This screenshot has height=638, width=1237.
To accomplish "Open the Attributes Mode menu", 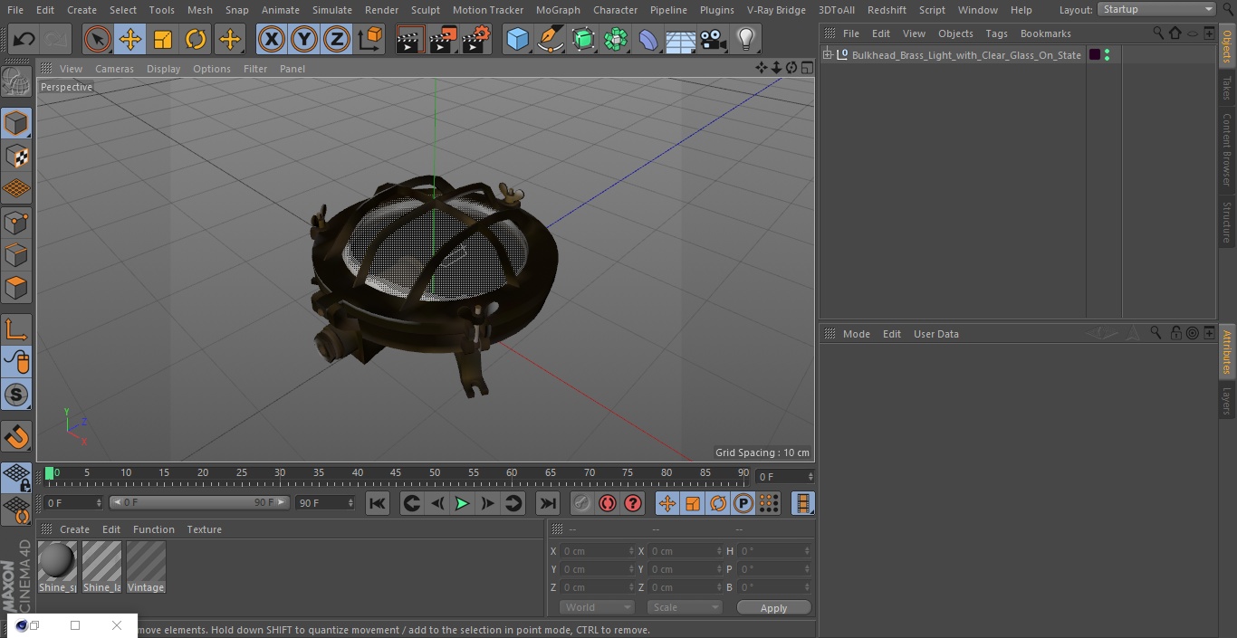I will 856,334.
